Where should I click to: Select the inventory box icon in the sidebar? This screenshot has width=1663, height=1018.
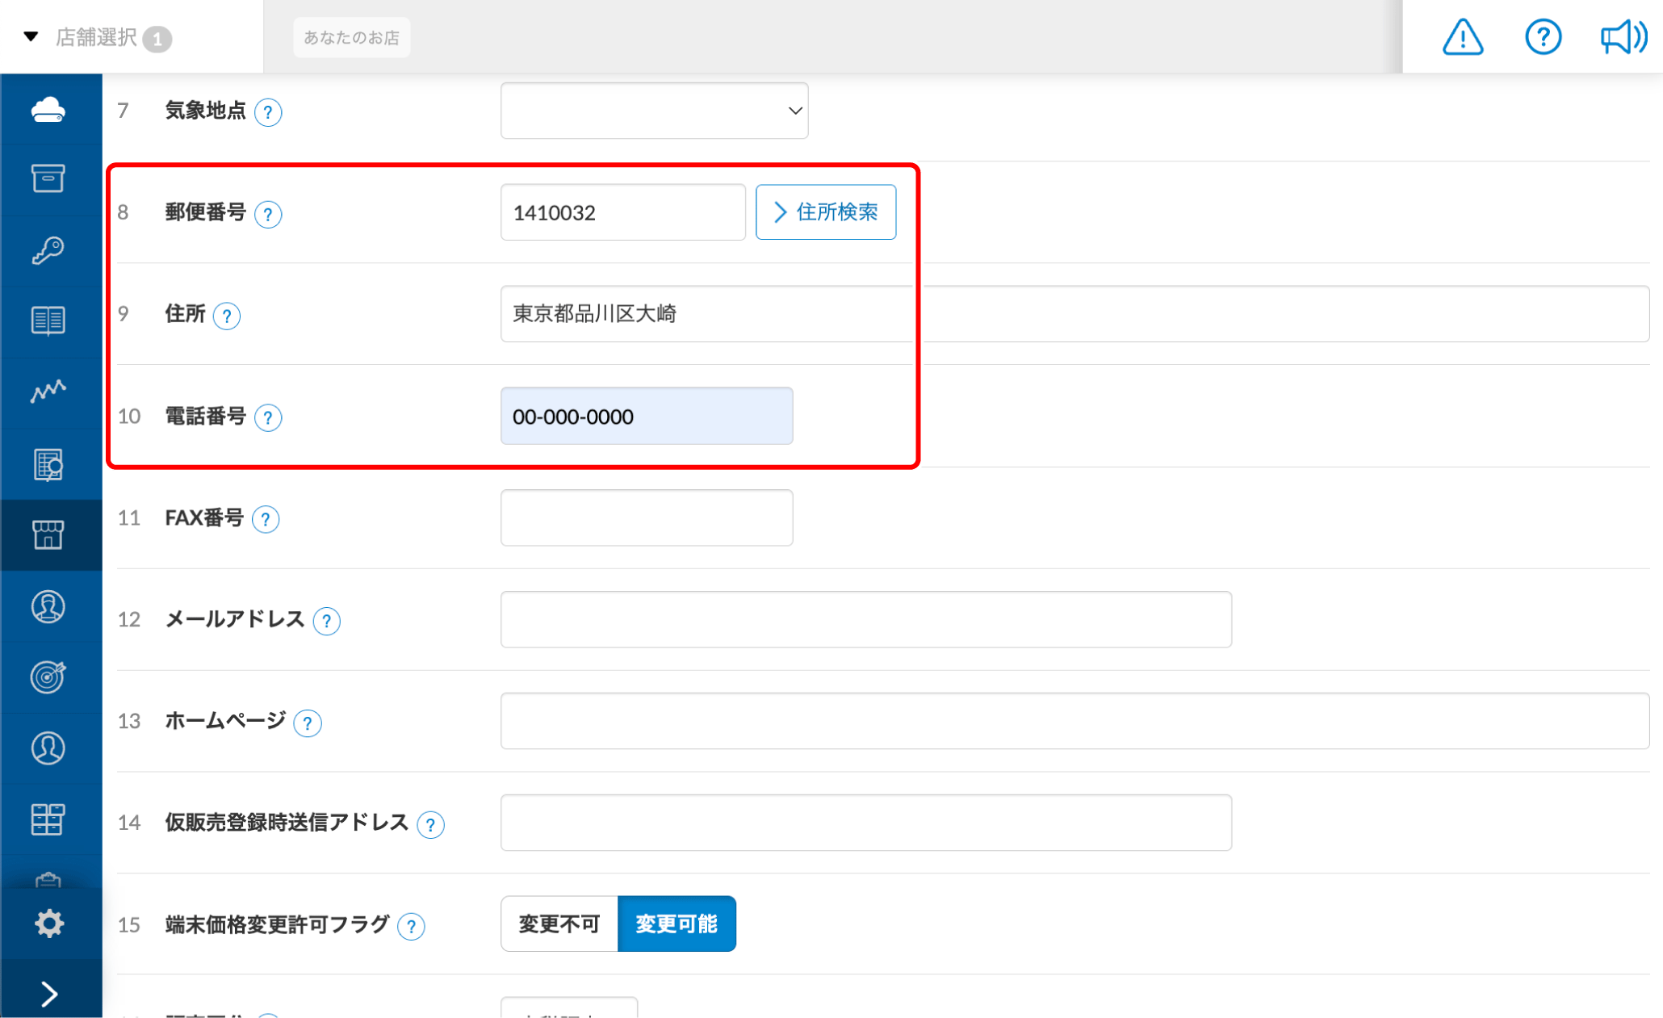pos(50,179)
